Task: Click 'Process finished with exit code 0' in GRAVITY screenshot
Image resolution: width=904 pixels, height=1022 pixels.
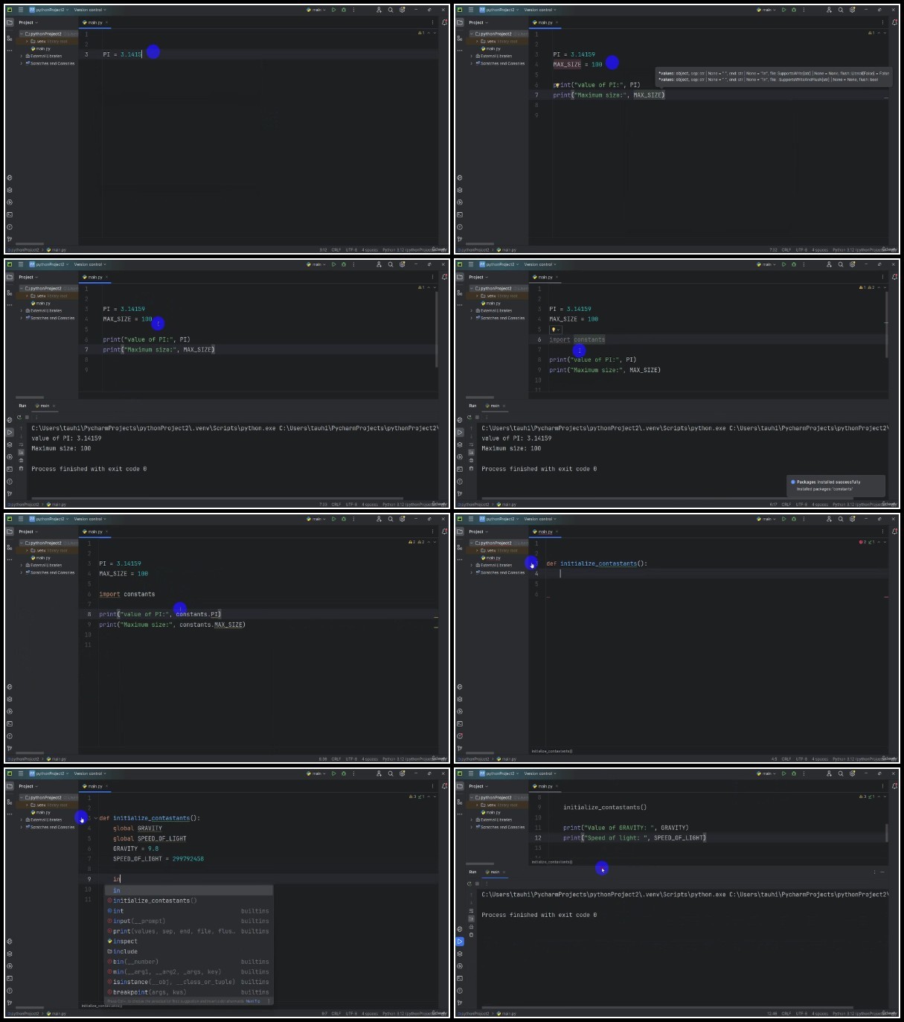Action: [x=539, y=915]
